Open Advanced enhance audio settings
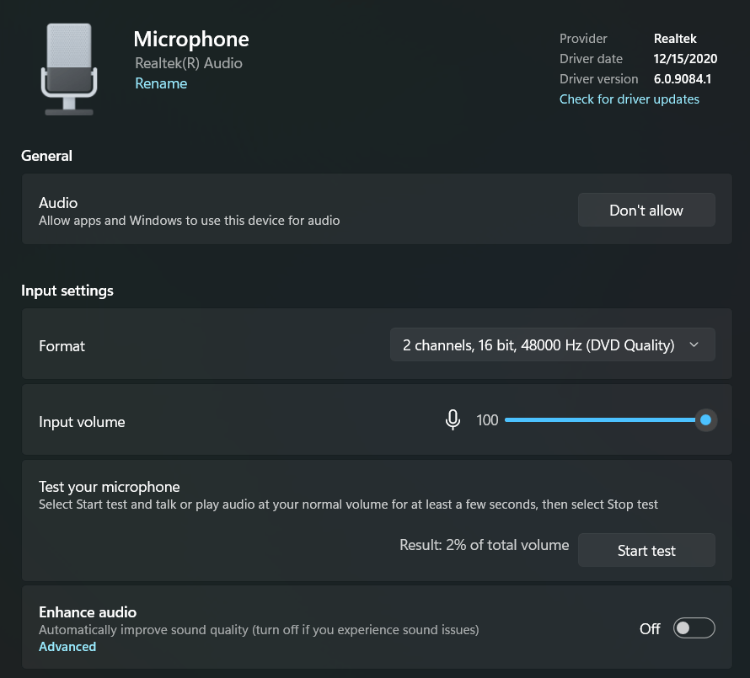The height and width of the screenshot is (678, 750). (67, 646)
